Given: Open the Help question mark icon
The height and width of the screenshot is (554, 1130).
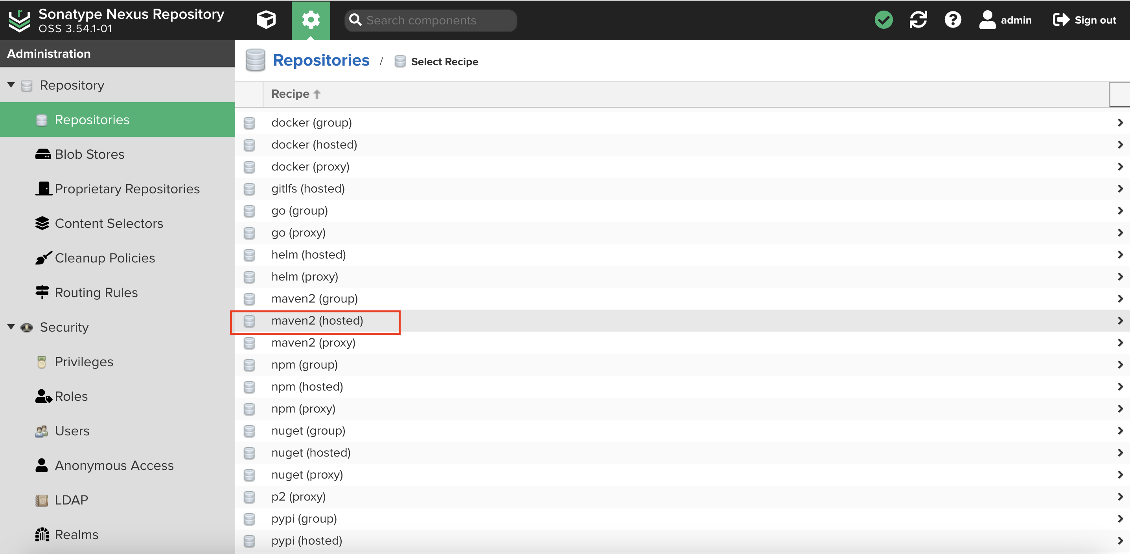Looking at the screenshot, I should click(953, 20).
